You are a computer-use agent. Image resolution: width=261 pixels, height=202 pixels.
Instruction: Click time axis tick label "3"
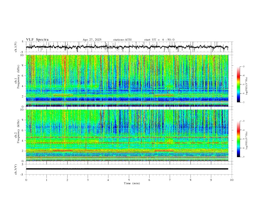[88, 180]
